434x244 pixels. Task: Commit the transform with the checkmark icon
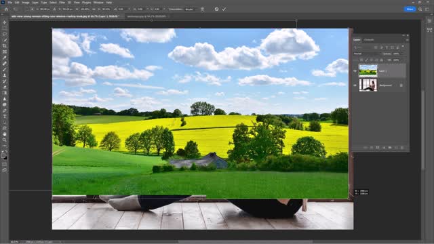tap(224, 9)
